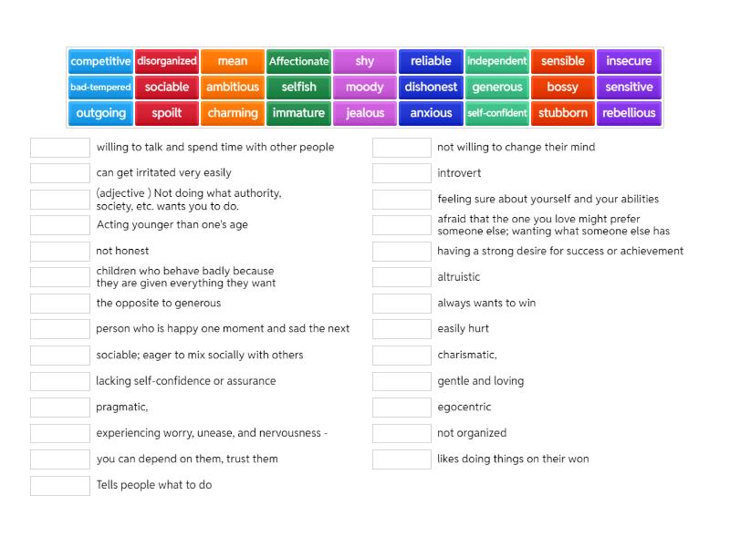Viewport: 730px width, 547px height.
Task: Click answer box for 'Tells people what to do'
Action: click(x=60, y=485)
